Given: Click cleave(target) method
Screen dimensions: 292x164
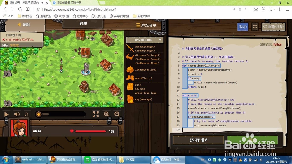Looking at the screenshot, I should click(145, 51).
